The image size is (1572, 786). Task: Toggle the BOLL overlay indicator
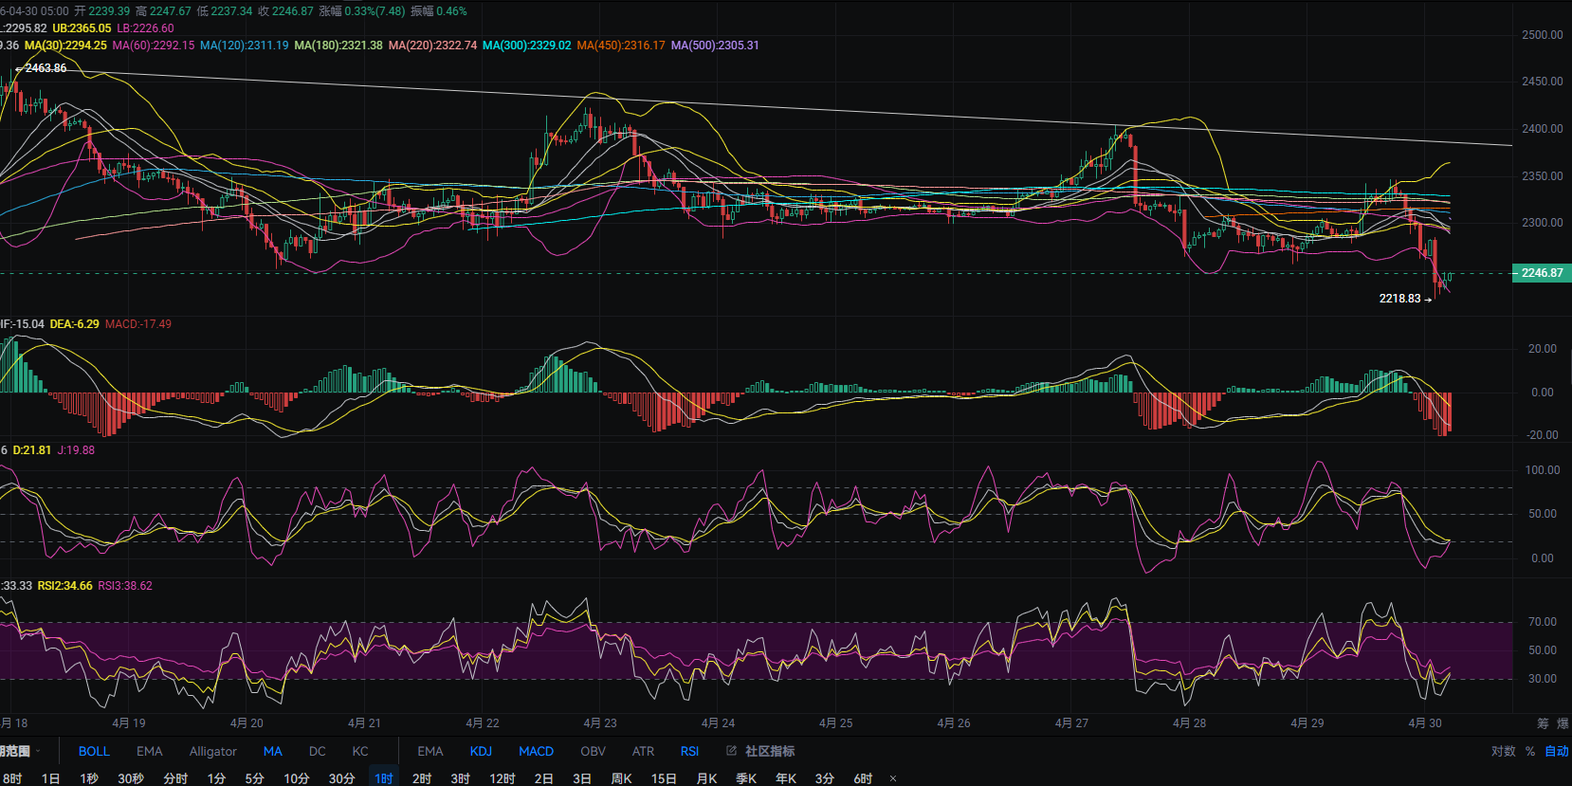pyautogui.click(x=94, y=751)
